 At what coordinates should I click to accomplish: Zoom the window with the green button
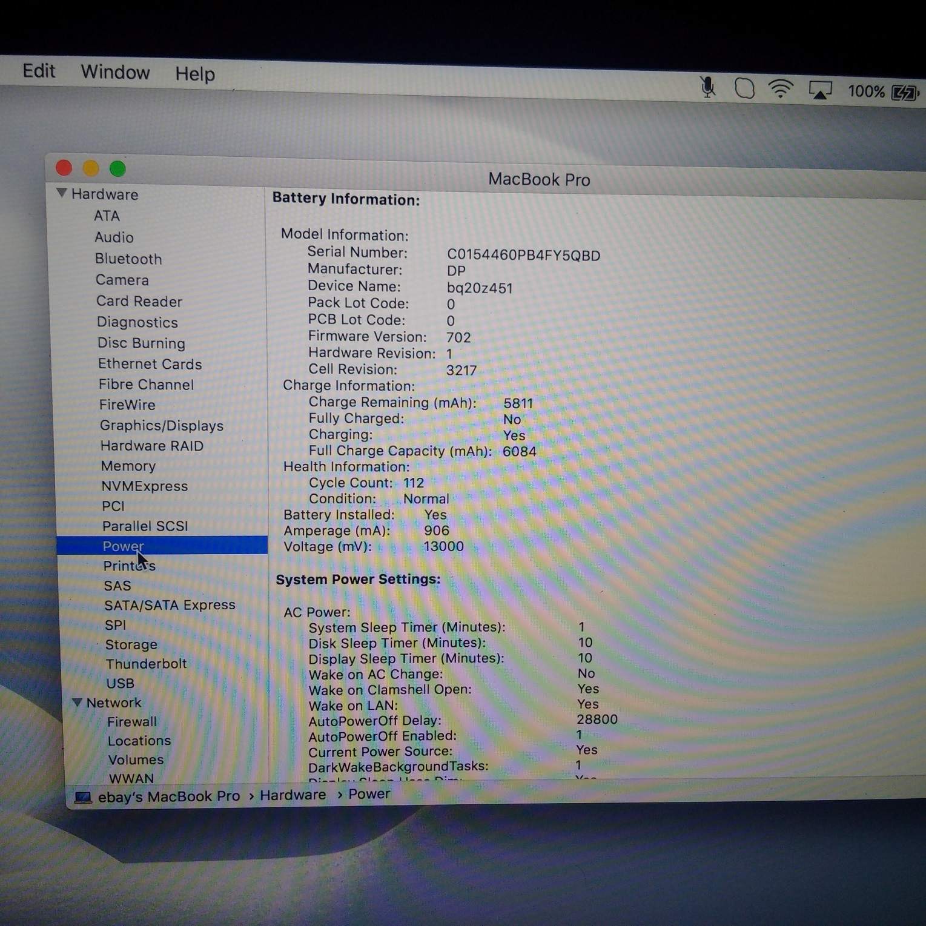(117, 169)
